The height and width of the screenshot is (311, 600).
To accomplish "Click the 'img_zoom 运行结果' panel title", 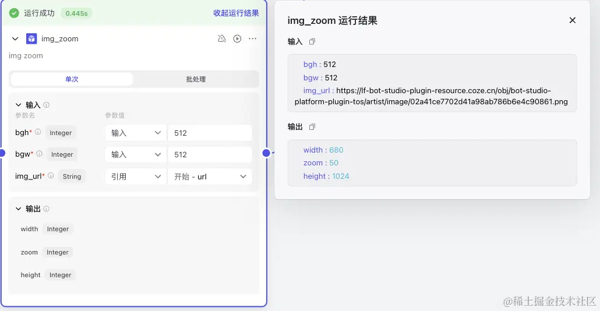I will (332, 20).
